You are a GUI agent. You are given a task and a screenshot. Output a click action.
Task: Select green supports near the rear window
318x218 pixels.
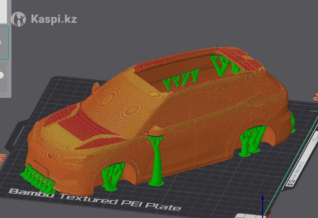coord(225,65)
